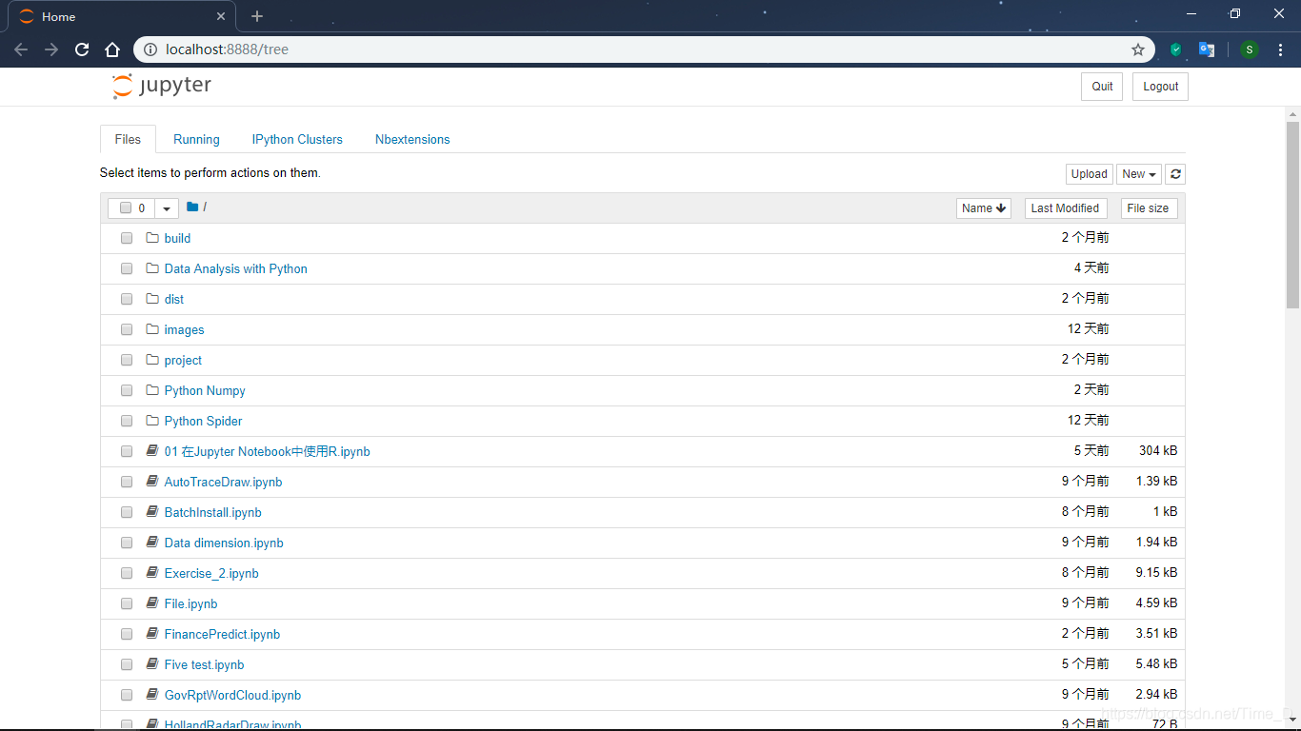Sort the list by Name

(x=984, y=208)
